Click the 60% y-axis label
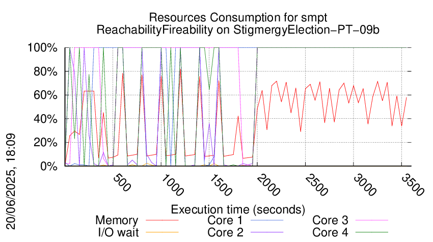 [45, 95]
